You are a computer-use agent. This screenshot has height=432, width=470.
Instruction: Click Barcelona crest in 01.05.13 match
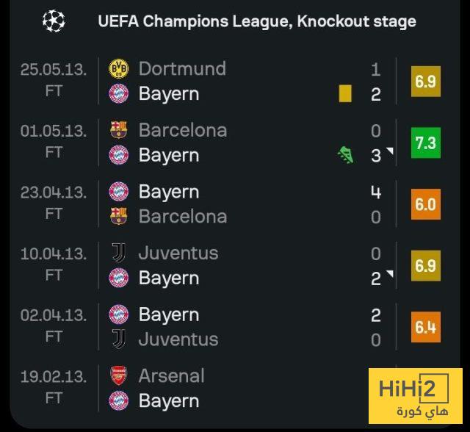tap(118, 131)
